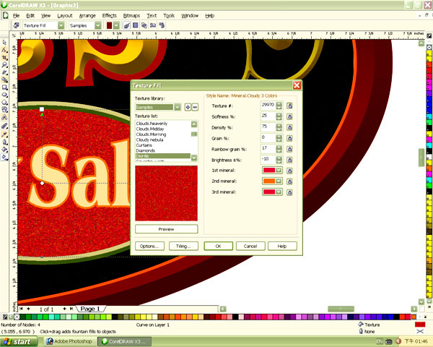Click the Options... button
The width and height of the screenshot is (433, 347).
click(149, 246)
